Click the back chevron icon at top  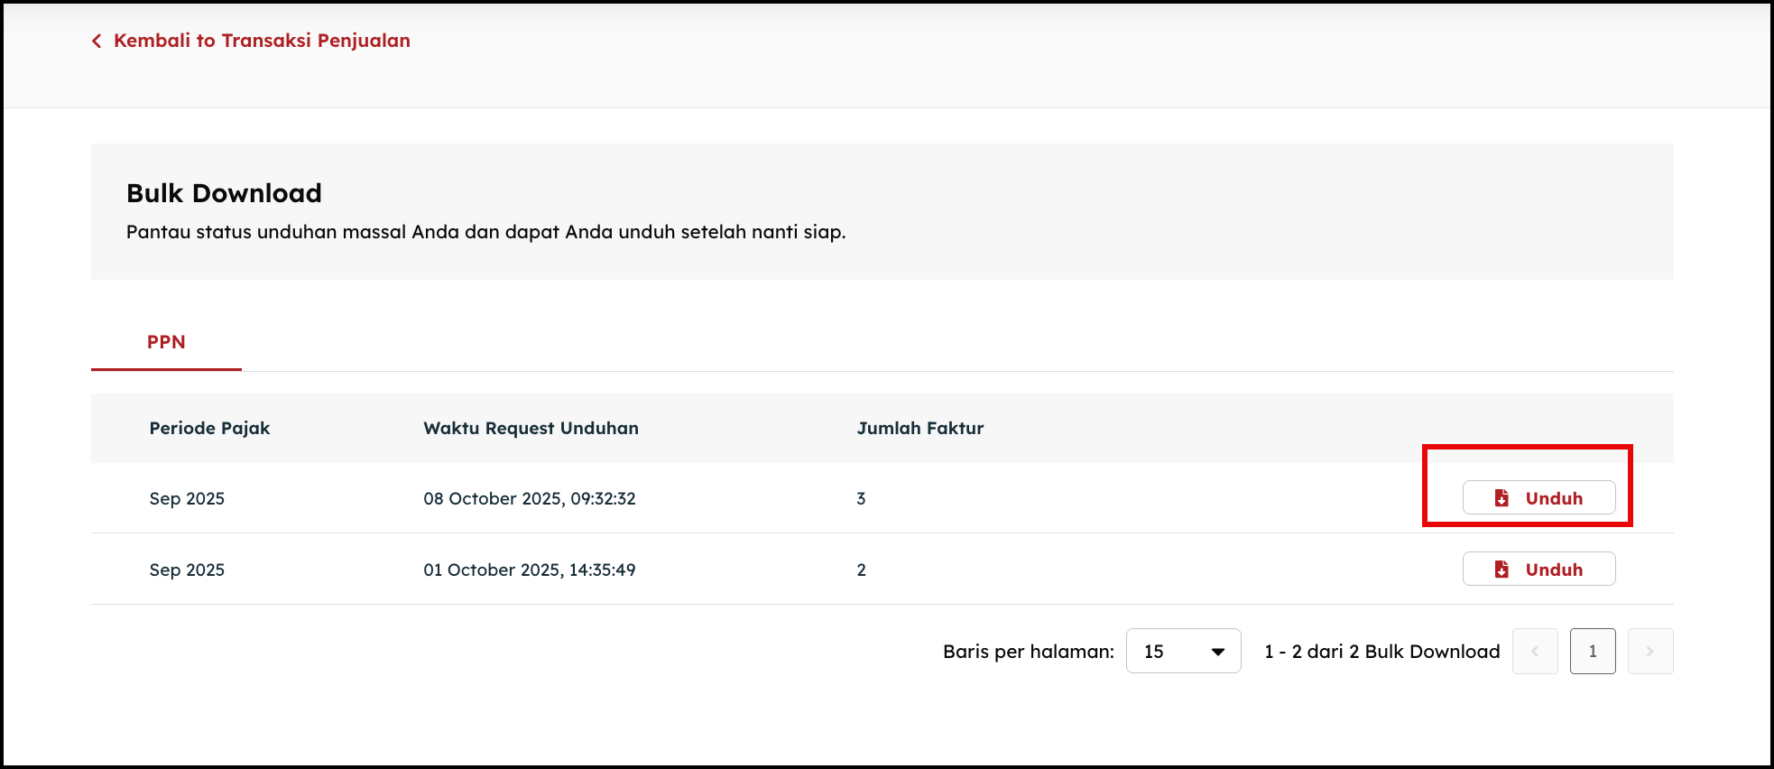pos(97,42)
